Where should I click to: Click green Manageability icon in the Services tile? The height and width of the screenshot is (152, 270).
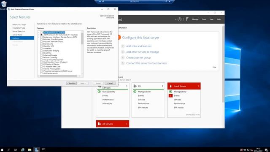point(99,92)
